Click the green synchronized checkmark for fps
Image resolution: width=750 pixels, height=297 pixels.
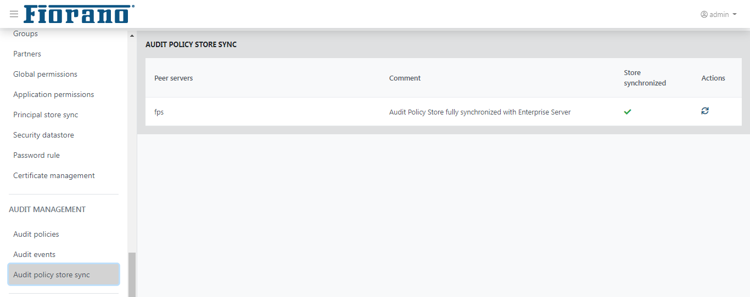click(628, 112)
